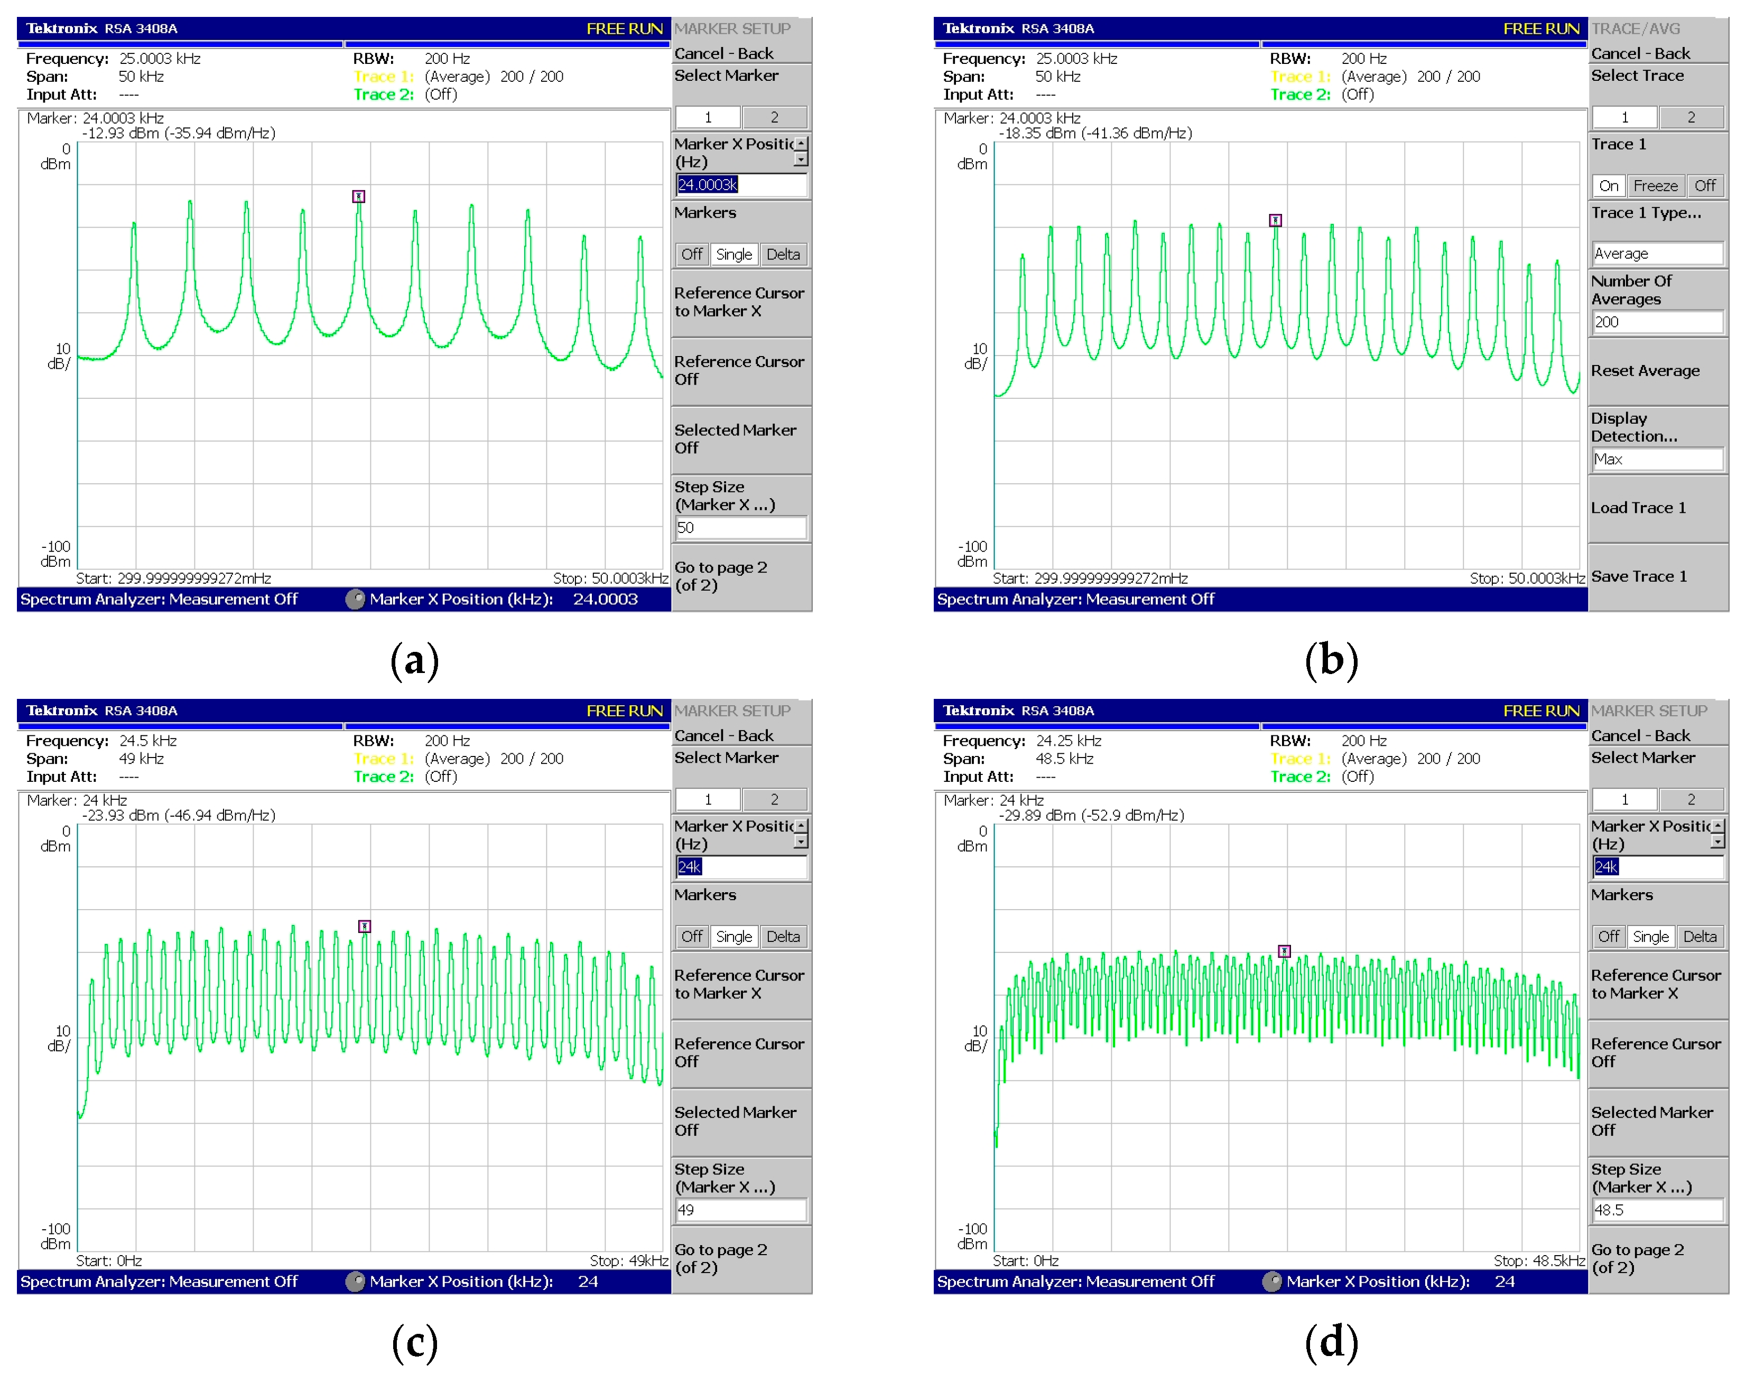The width and height of the screenshot is (1746, 1374).
Task: Turn Trace 1 On in panel (b)
Action: click(x=1609, y=186)
